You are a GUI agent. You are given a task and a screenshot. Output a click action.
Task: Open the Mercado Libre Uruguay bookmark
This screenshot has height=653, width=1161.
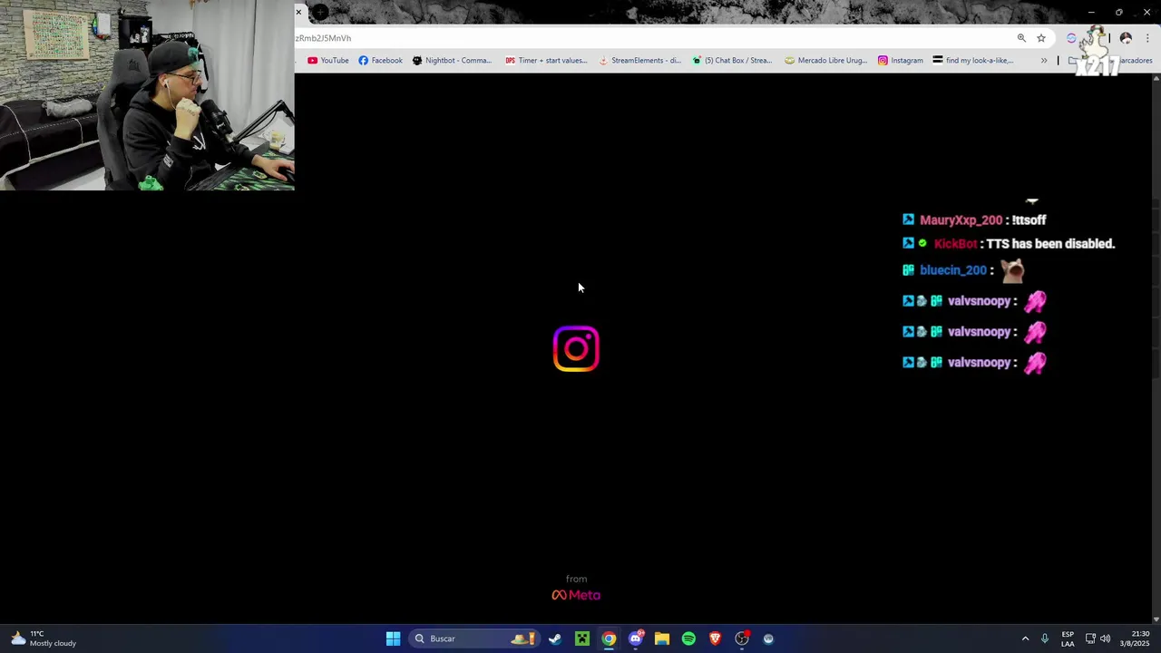(x=825, y=61)
